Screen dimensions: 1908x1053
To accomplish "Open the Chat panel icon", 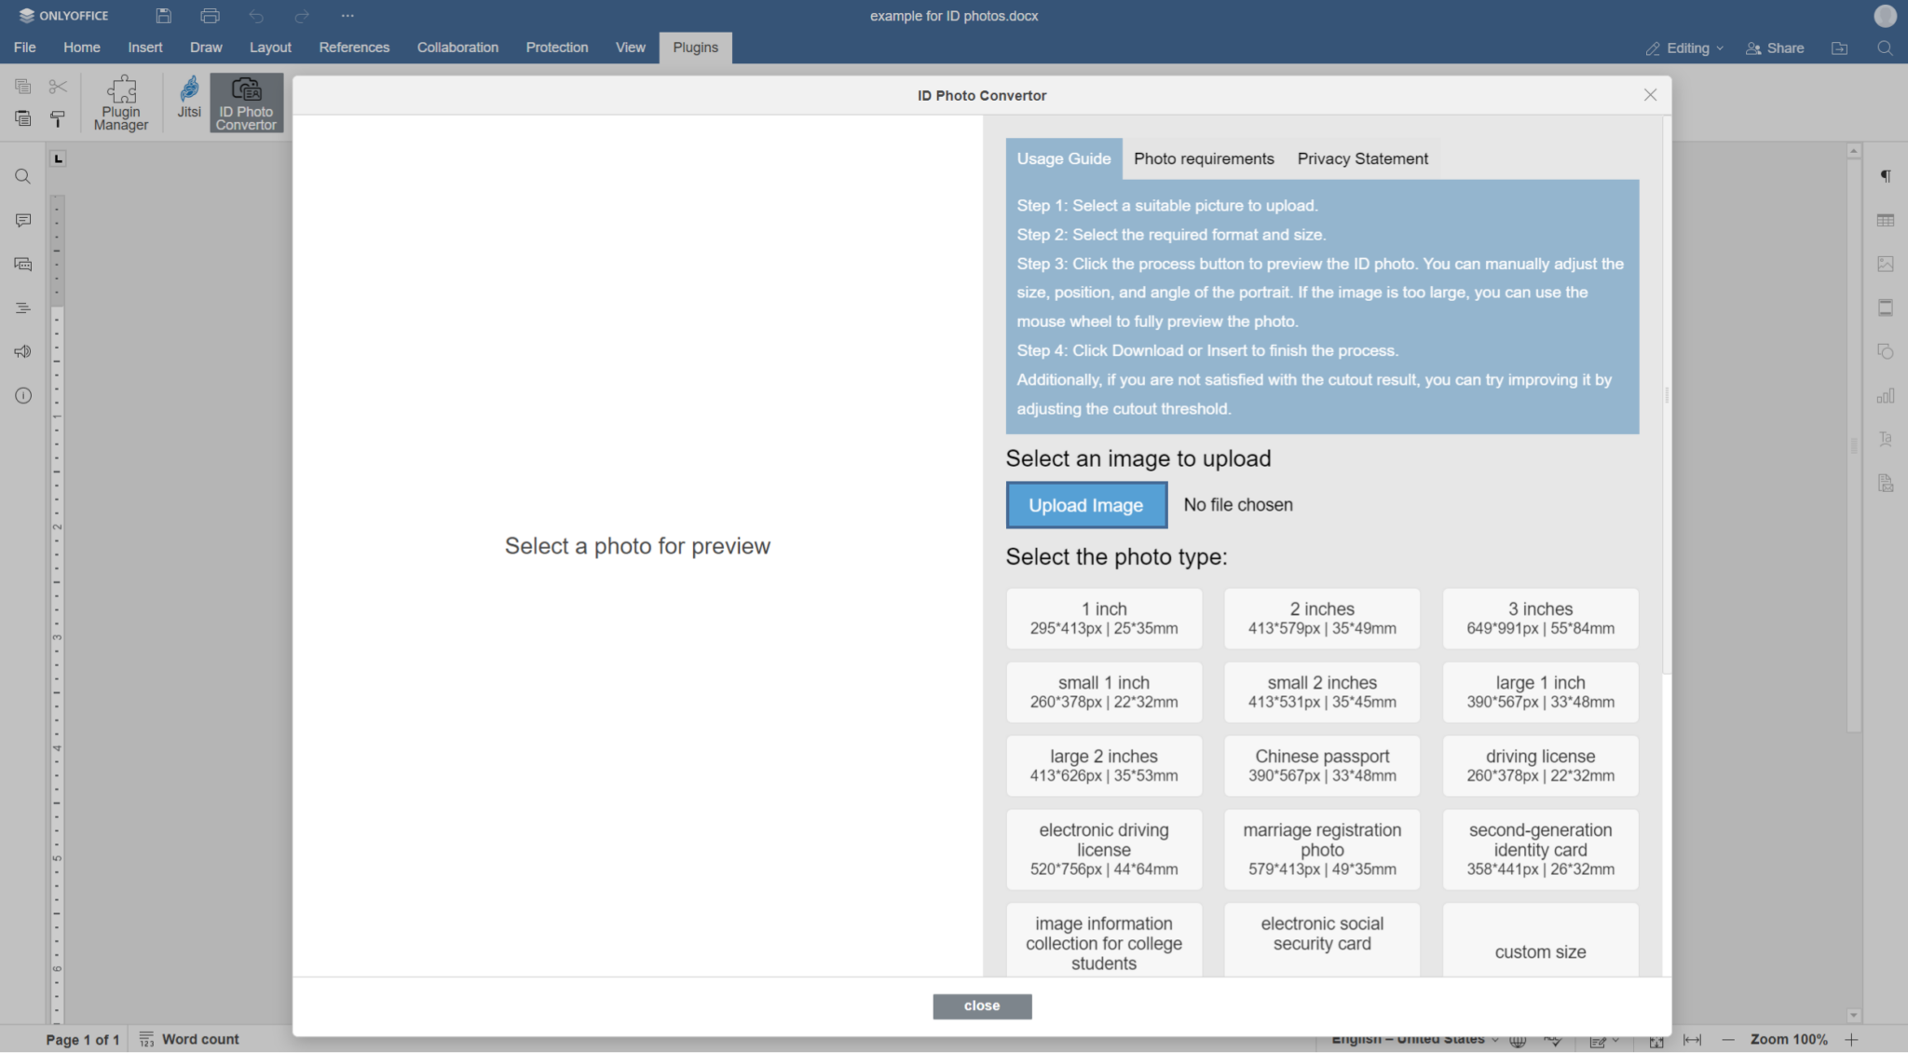I will point(22,264).
